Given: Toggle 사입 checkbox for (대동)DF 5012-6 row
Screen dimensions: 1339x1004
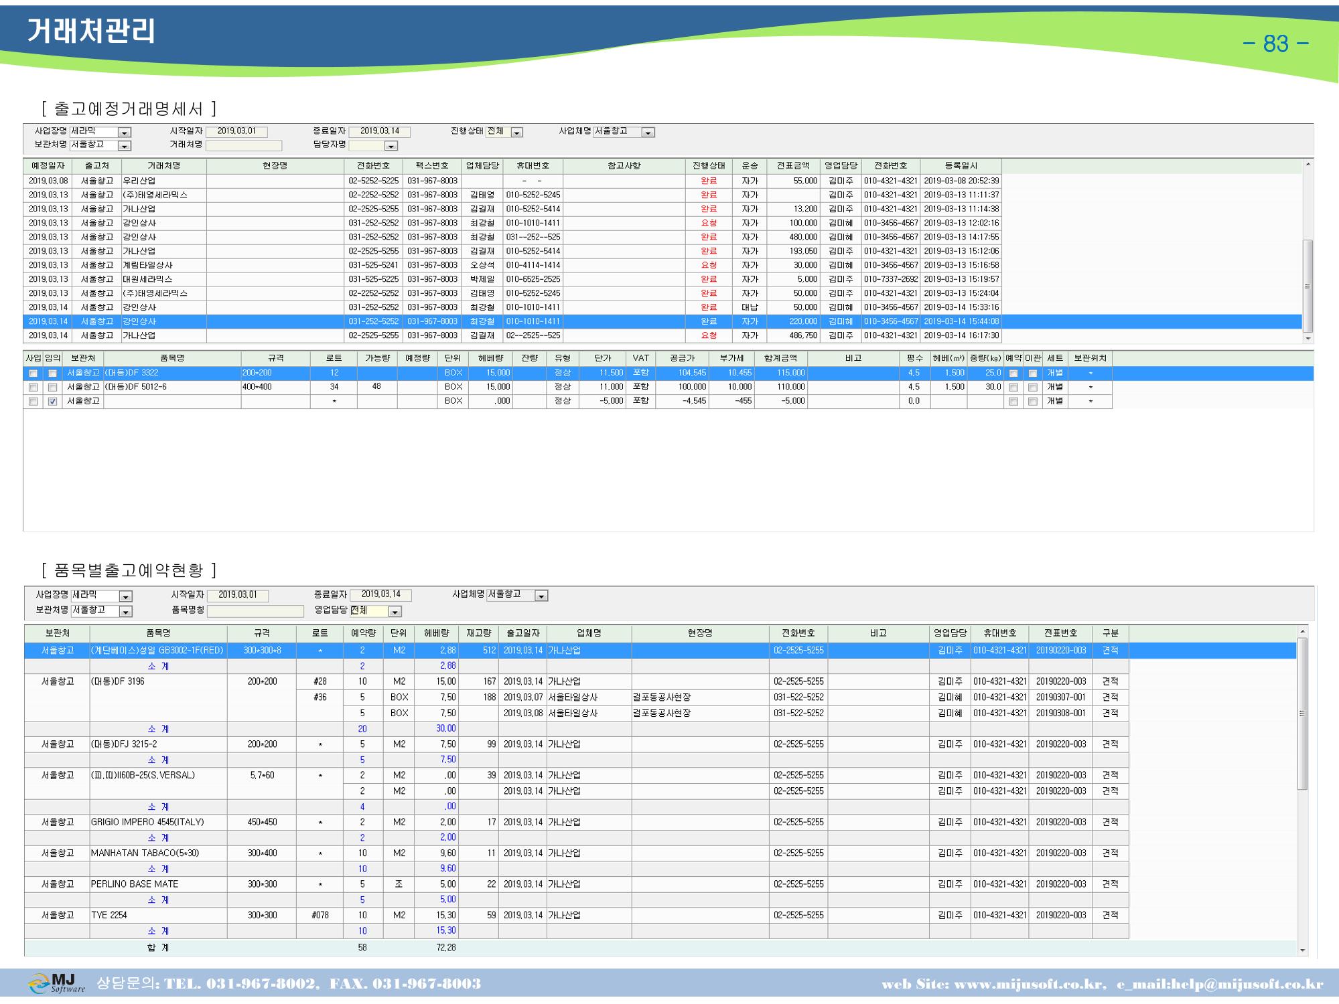Looking at the screenshot, I should (x=33, y=388).
